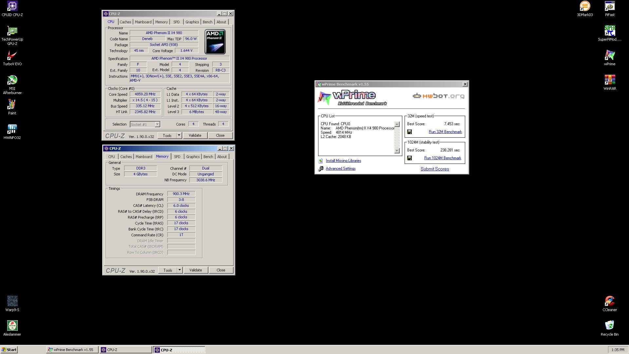Screen dimensions: 629x354
Task: Click AMD Phenom II logo in CPU-Z
Action: [x=215, y=42]
